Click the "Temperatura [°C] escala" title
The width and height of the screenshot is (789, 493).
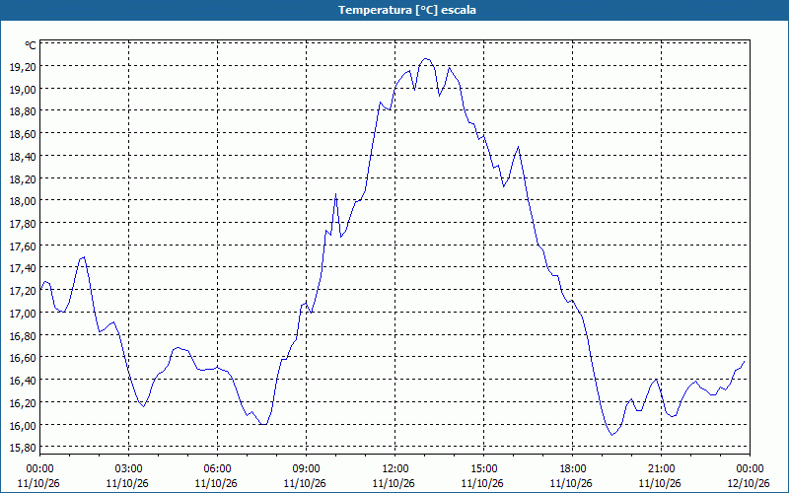click(407, 10)
